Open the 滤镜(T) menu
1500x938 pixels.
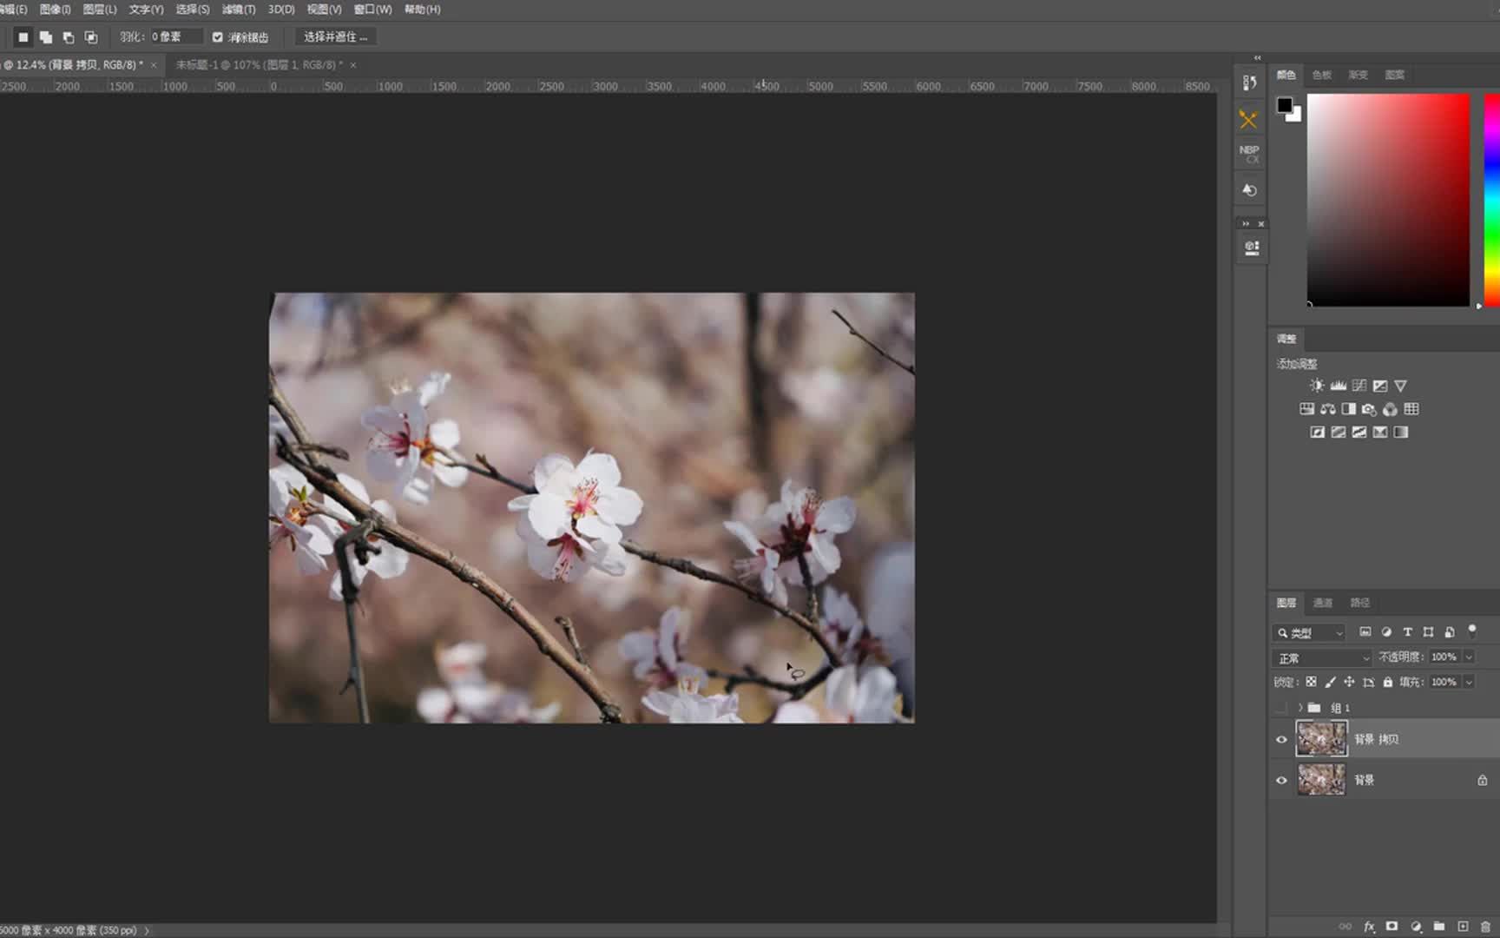(239, 10)
